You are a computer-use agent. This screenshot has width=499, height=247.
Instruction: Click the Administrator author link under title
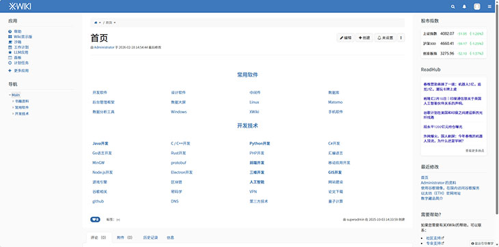point(104,47)
